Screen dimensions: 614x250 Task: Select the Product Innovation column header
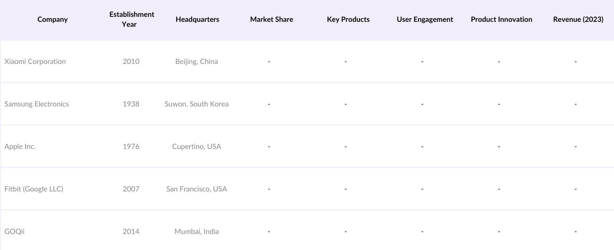[501, 20]
